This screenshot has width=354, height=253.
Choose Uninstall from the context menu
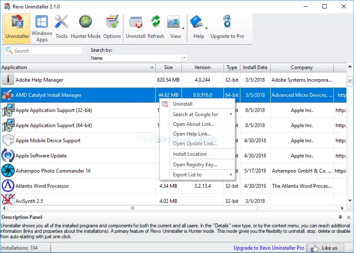click(197, 104)
